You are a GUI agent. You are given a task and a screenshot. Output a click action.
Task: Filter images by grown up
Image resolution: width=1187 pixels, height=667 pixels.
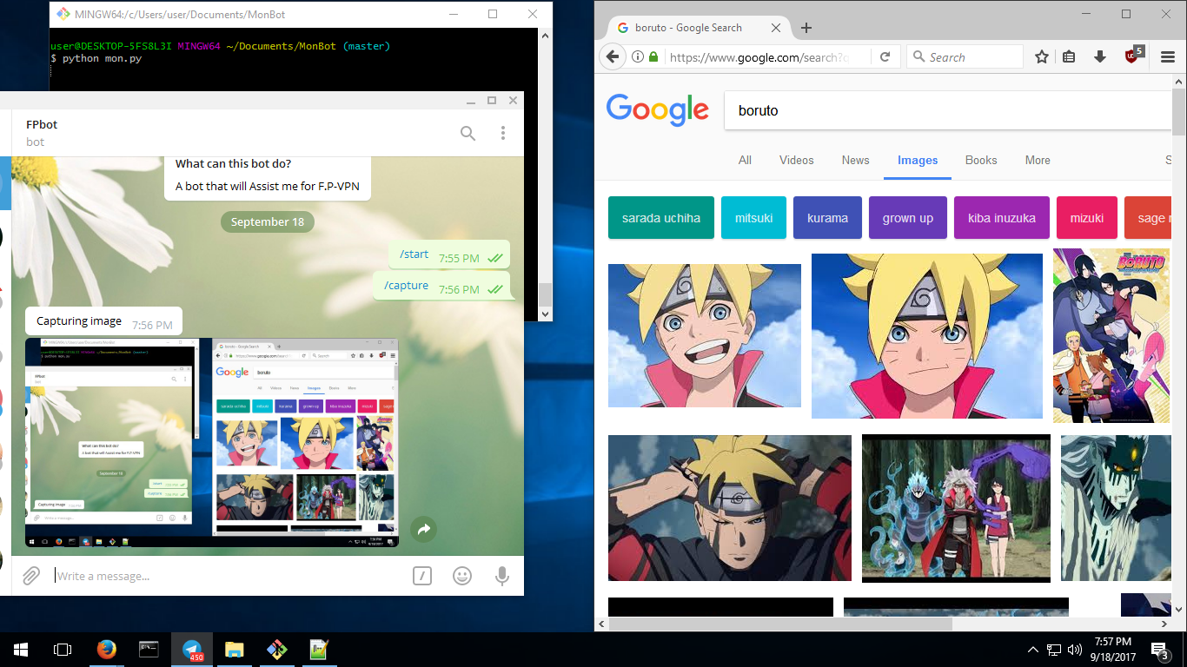pos(908,218)
